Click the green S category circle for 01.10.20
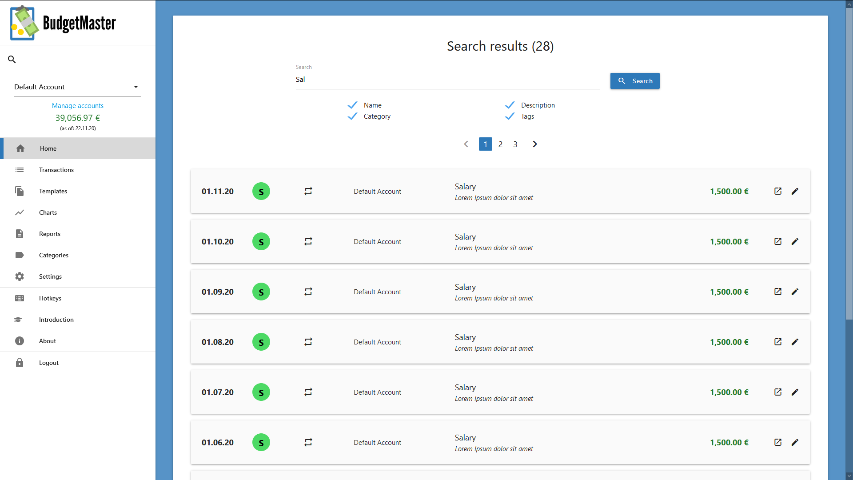Viewport: 853px width, 480px height. tap(261, 241)
